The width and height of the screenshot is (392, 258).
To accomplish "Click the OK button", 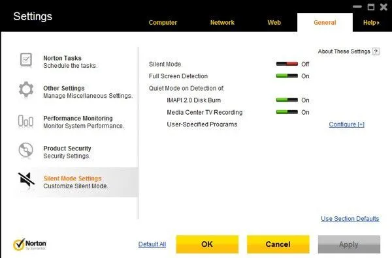I will coord(207,244).
